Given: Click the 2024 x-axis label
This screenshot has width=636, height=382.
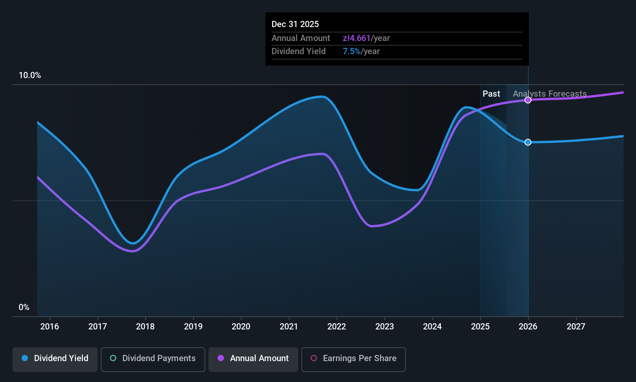Looking at the screenshot, I should click(432, 327).
